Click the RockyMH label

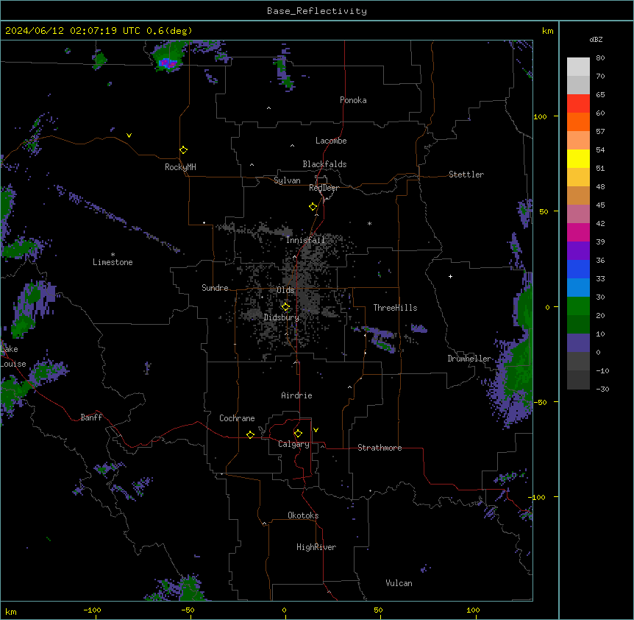coord(180,167)
